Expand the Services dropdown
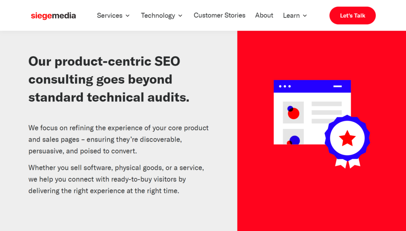406x231 pixels. (110, 15)
